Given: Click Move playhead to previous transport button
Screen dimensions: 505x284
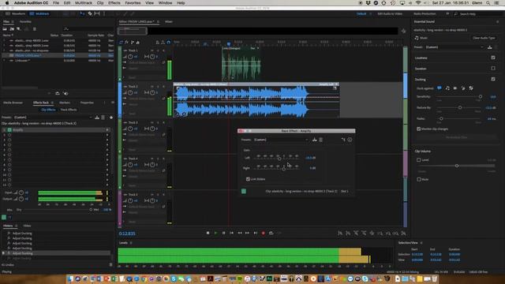Looking at the screenshot, I should pyautogui.click(x=231, y=233).
